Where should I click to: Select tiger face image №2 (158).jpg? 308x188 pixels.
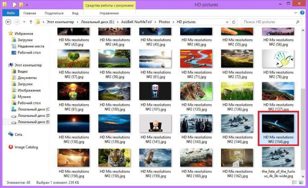[x=114, y=158]
